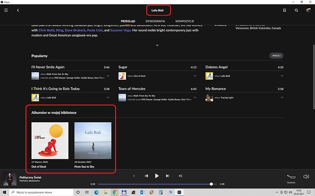This screenshot has width=315, height=196.
Task: Open the Calculator taskbar icon
Action: tap(161, 192)
